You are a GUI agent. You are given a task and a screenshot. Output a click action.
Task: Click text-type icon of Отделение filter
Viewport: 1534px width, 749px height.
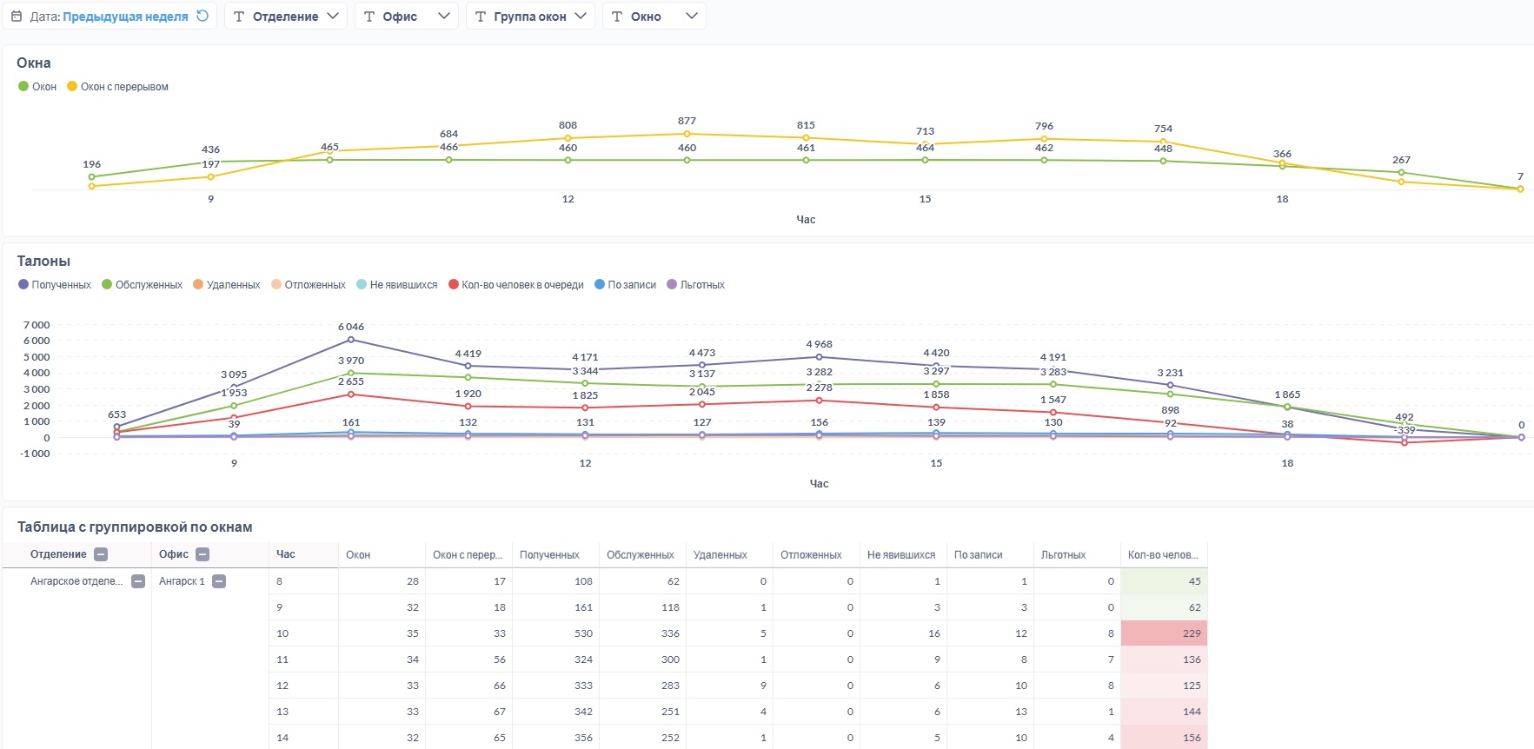238,17
